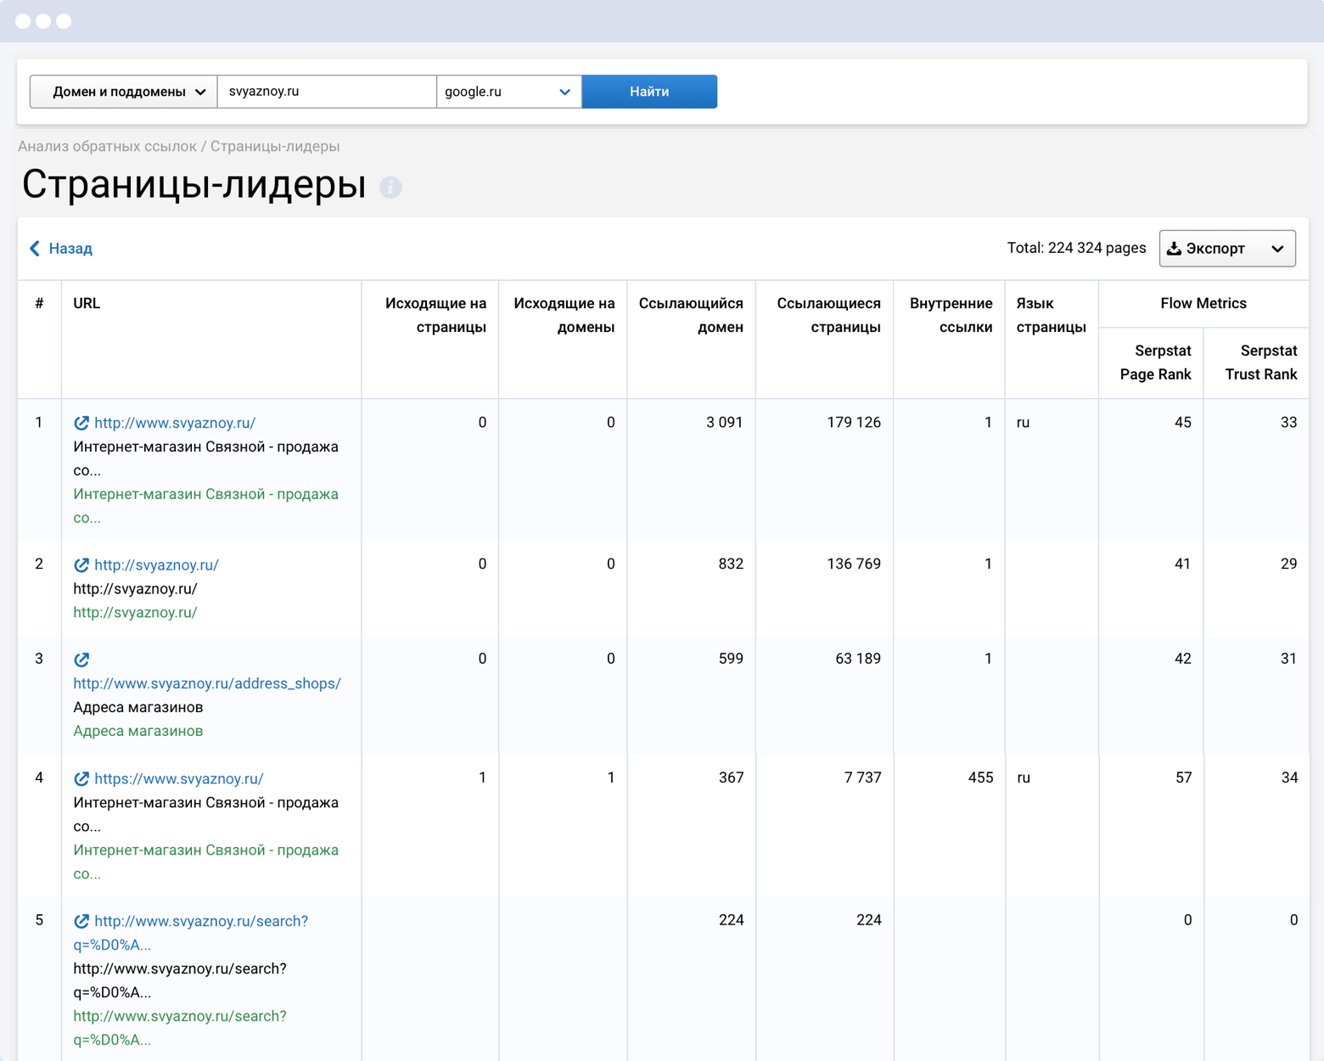Click Страницы-лидеры breadcrumb item
The height and width of the screenshot is (1061, 1324).
point(275,146)
